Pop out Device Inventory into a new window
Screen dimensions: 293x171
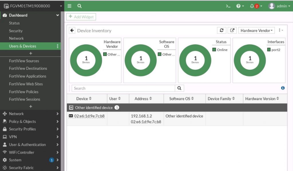(x=232, y=30)
